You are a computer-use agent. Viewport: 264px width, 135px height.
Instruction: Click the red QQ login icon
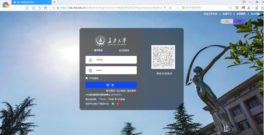coord(117,104)
